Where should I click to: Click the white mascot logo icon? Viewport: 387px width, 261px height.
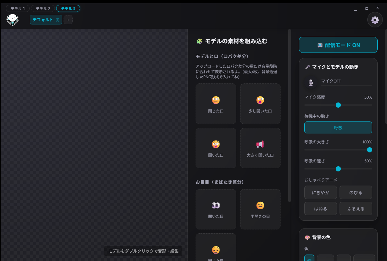pos(13,20)
